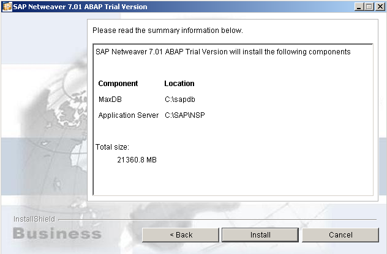The height and width of the screenshot is (254, 387).
Task: Click the installer icon in title bar
Action: point(7,7)
